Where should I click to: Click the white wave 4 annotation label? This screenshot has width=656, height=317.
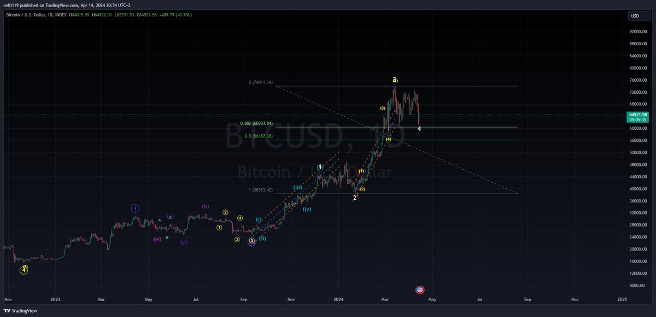coord(419,128)
